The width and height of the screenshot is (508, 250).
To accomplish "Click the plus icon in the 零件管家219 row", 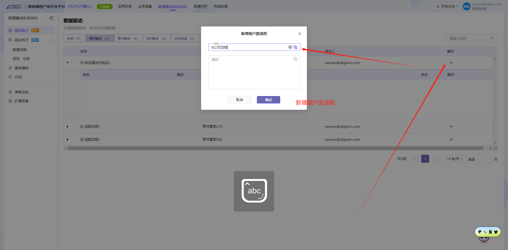I will pyautogui.click(x=451, y=126).
